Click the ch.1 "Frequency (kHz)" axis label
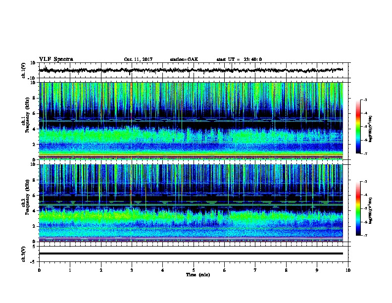This screenshot has height=303, width=392. tap(27, 115)
